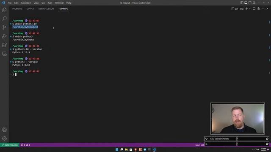Open the Source Control view
This screenshot has width=271, height=152.
tap(4, 27)
